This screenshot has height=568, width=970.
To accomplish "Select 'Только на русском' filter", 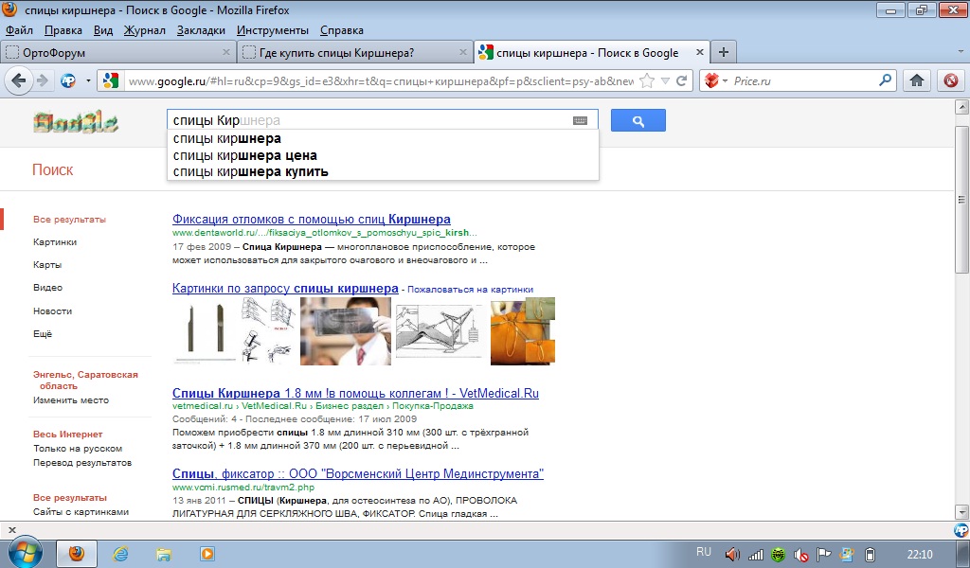I will pos(78,448).
